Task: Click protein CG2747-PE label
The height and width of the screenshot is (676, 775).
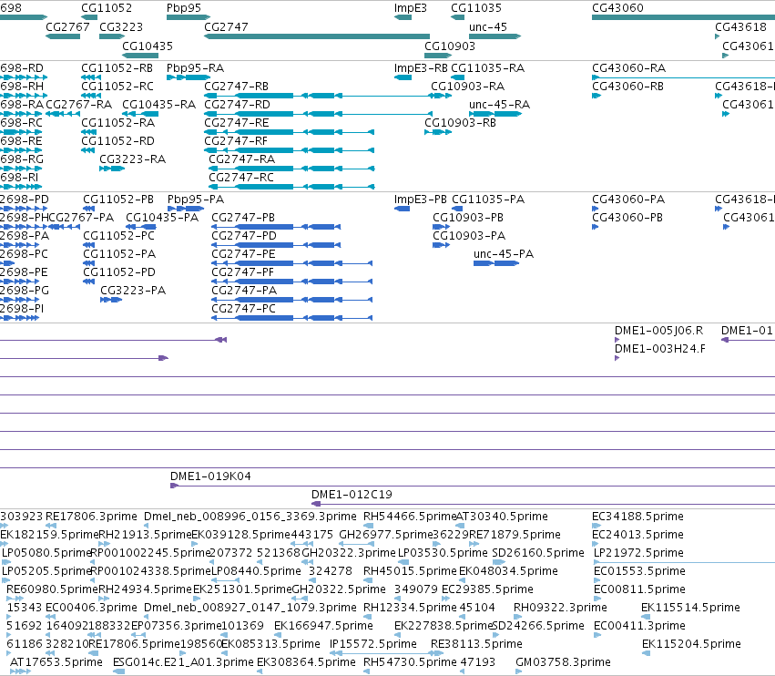Action: pos(243,253)
